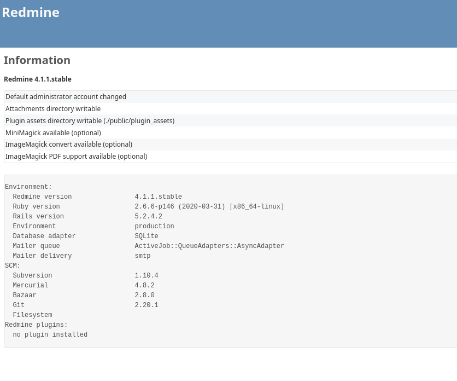457x381 pixels.
Task: Click 'Default administrator account changed' row
Action: pos(231,97)
